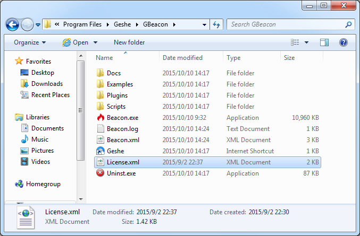
Task: Open Help with the question mark icon
Action: [x=343, y=42]
